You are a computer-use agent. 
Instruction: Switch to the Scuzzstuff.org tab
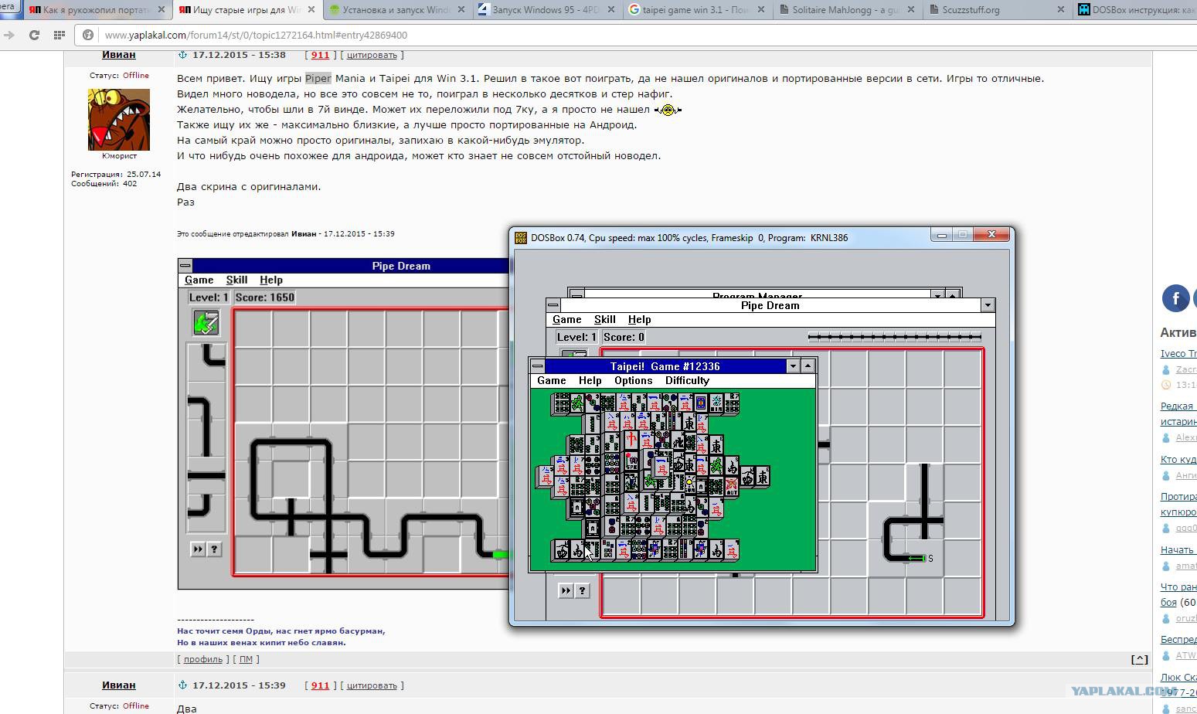click(970, 10)
